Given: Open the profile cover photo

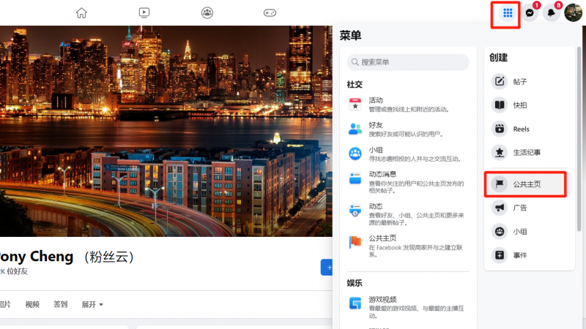Looking at the screenshot, I should click(x=166, y=132).
